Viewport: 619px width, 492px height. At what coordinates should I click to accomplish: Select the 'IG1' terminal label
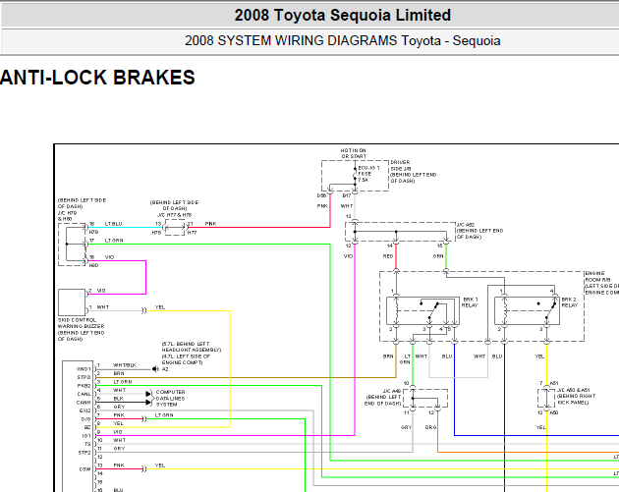click(86, 436)
